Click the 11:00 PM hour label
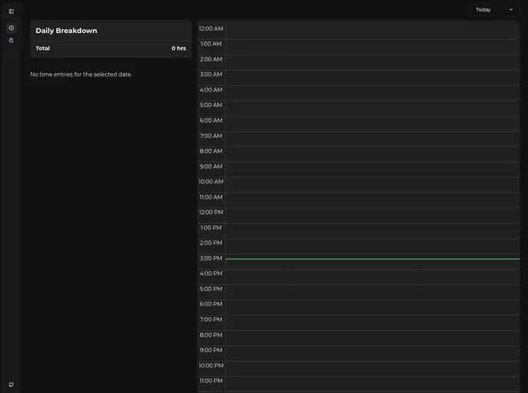Screen dimensions: 528x393 211,381
